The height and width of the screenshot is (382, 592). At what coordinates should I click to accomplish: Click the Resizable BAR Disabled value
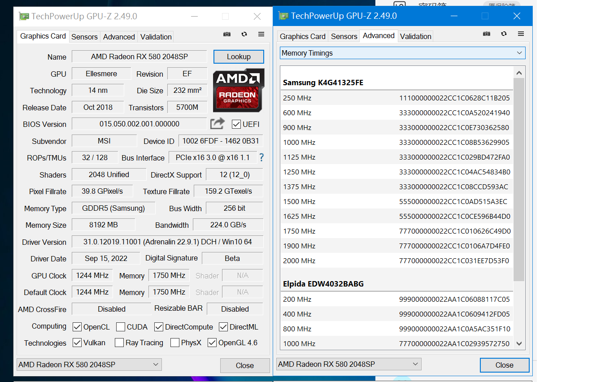pos(235,309)
